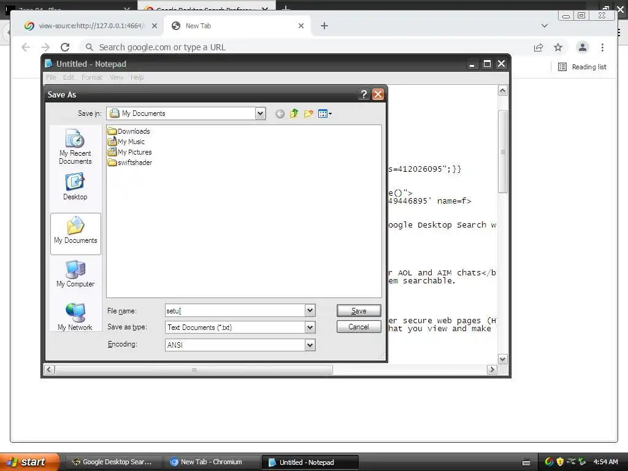Close the New Tab tab
This screenshot has height=471, width=628.
pos(301,26)
